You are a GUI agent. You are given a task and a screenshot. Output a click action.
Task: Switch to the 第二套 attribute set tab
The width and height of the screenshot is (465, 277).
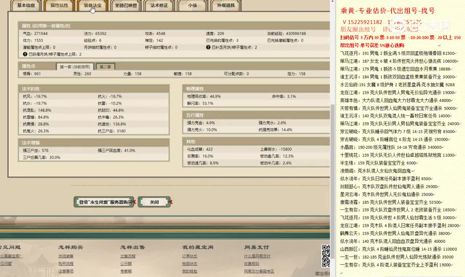[x=105, y=67]
